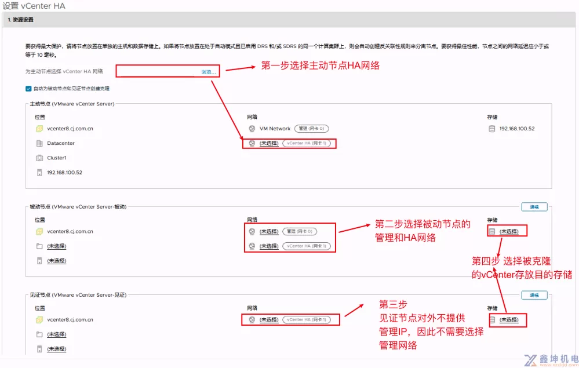The height and width of the screenshot is (368, 579).
Task: Select passive node management network 未选择 link
Action: tap(269, 231)
